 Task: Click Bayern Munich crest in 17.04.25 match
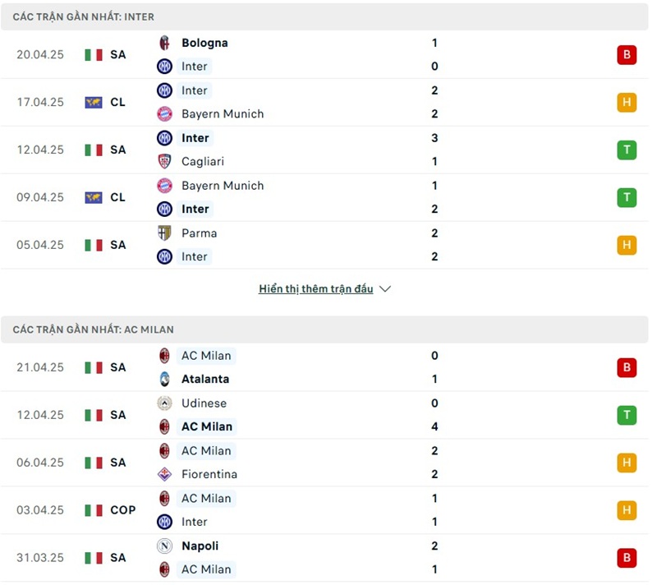164,114
